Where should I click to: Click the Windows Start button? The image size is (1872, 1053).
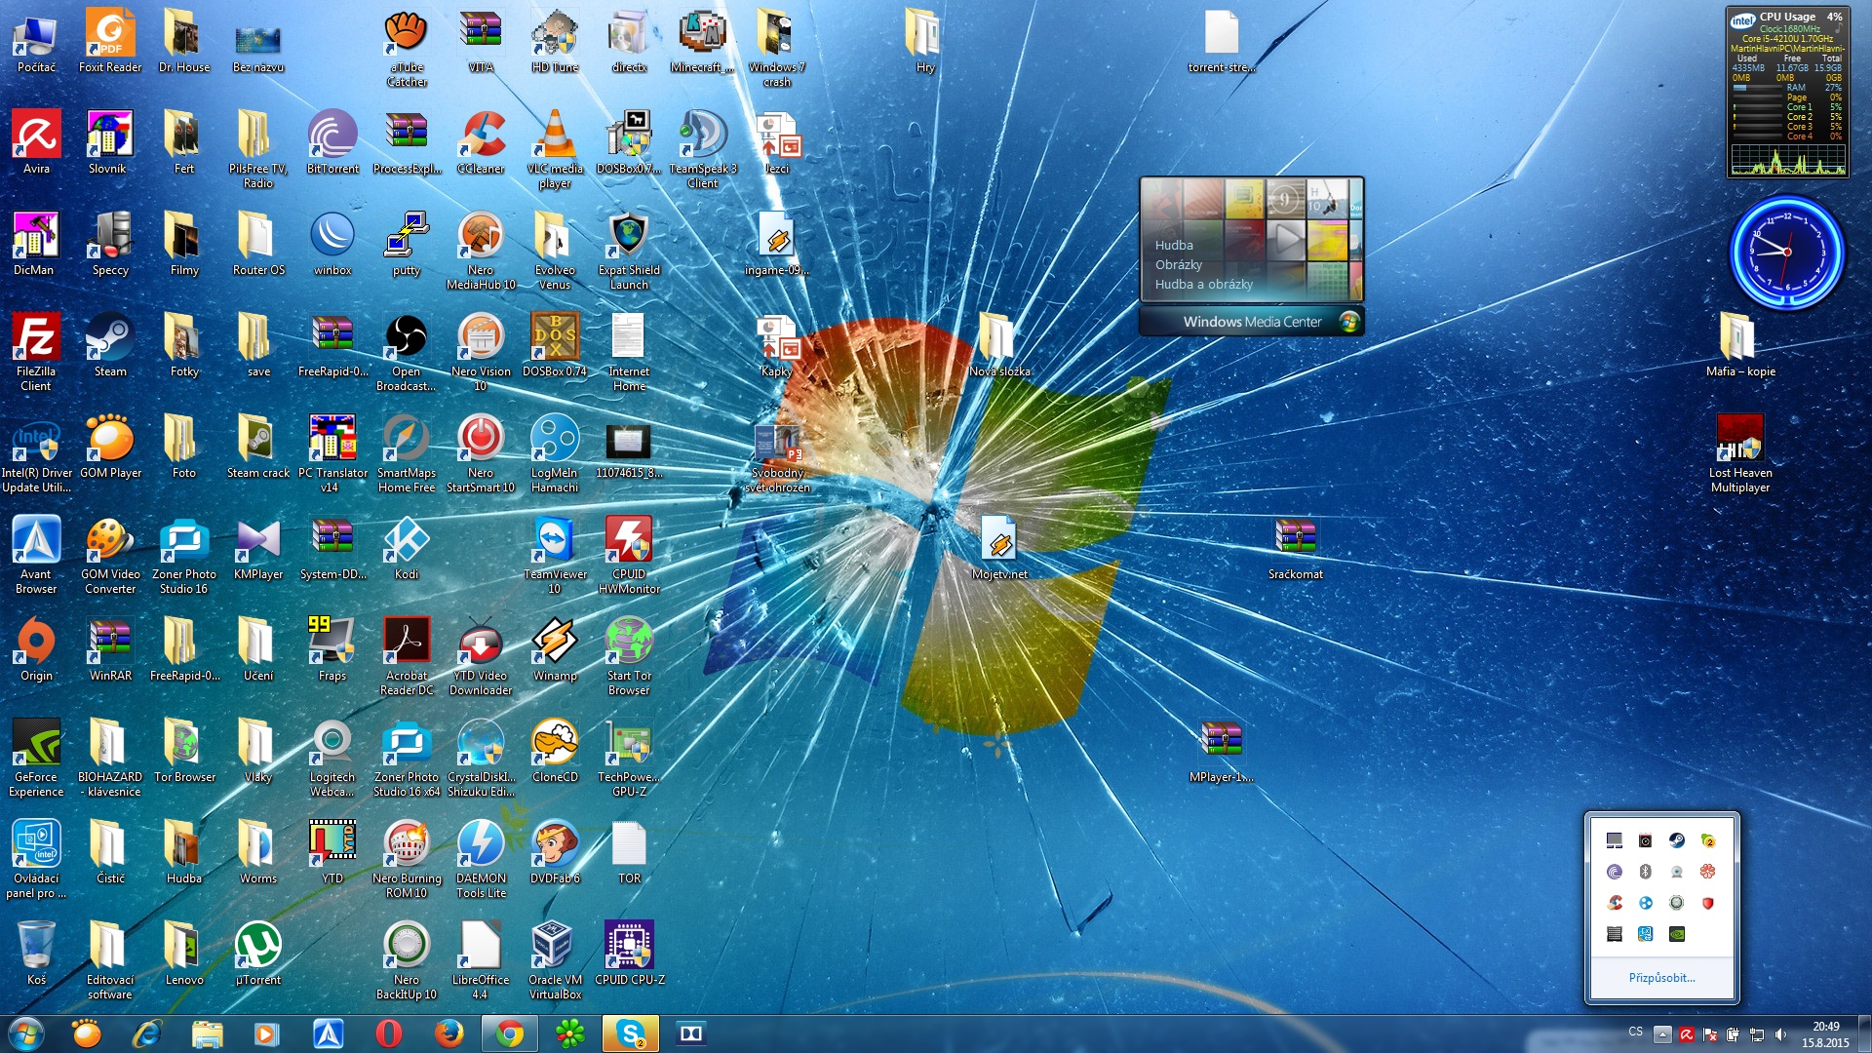(x=26, y=1033)
